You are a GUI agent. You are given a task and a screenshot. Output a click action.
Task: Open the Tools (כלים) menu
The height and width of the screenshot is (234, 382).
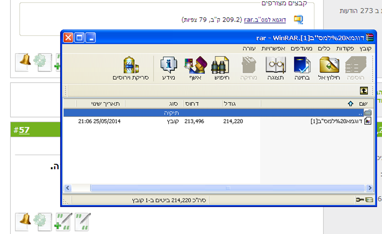(x=324, y=48)
